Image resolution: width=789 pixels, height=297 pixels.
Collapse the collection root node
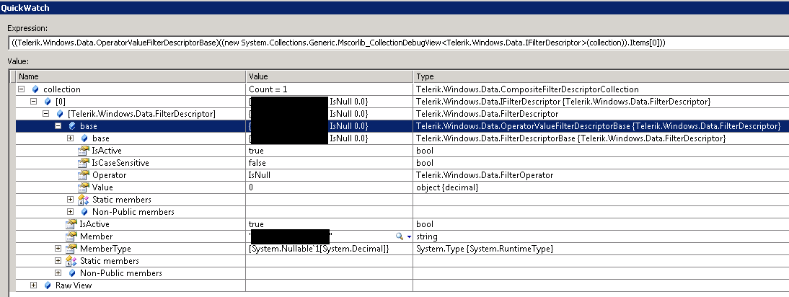[x=22, y=89]
